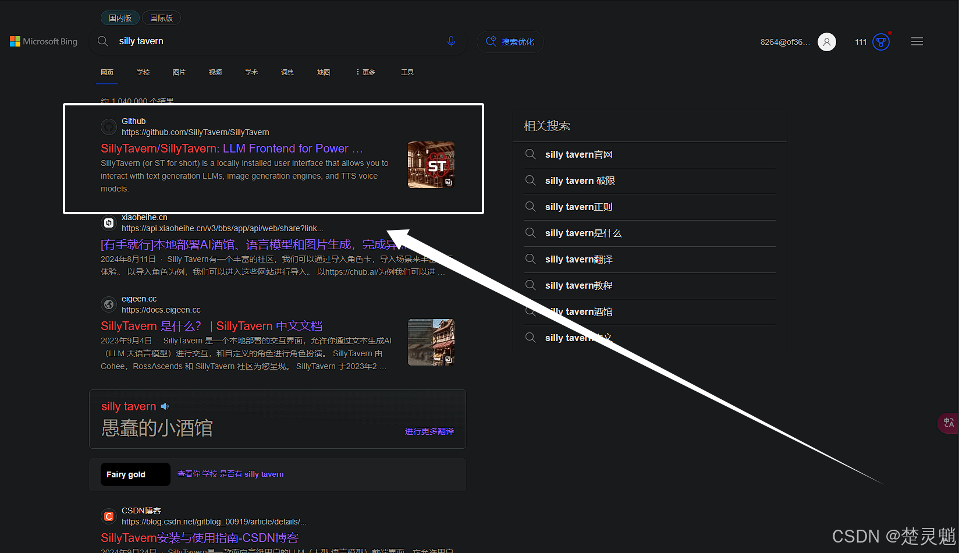Image resolution: width=959 pixels, height=553 pixels.
Task: Search related term silly tavern教程
Action: point(579,285)
